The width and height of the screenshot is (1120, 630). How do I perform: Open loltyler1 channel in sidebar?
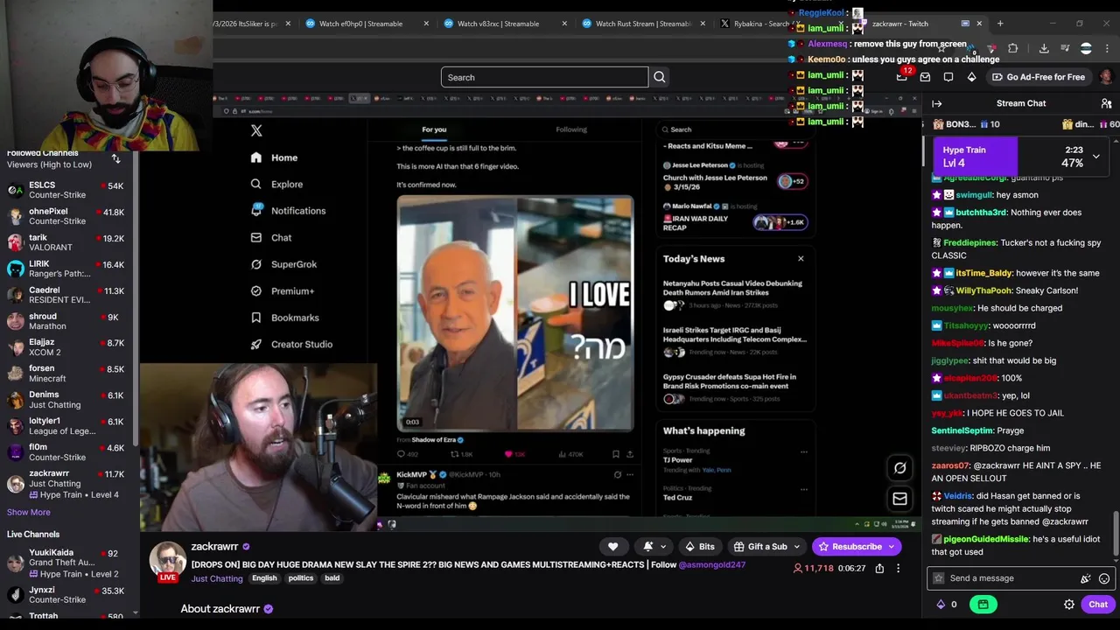[x=68, y=426]
